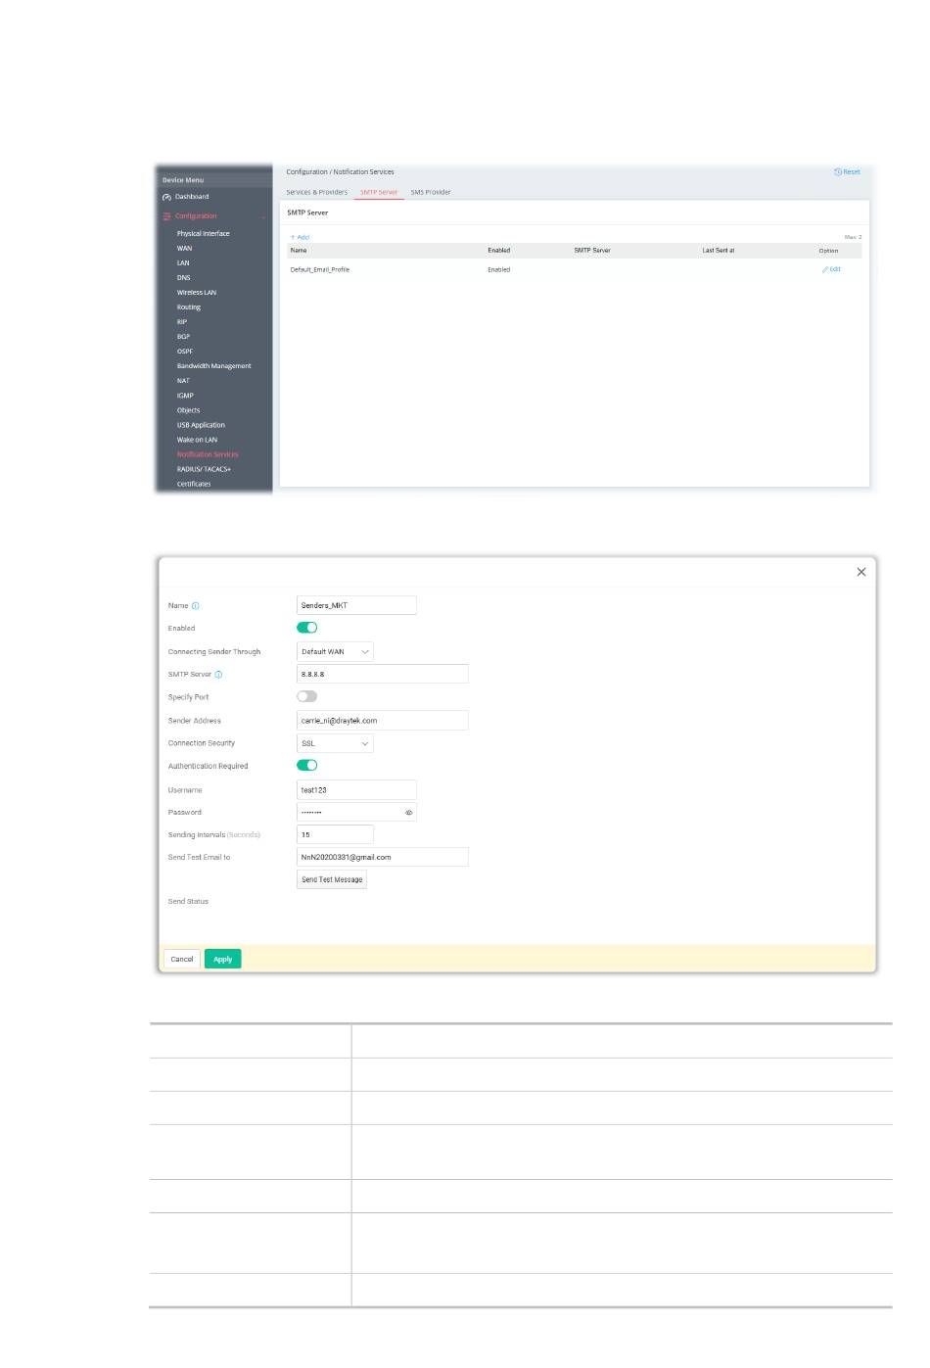The image size is (930, 1368).
Task: Show password with the eye icon
Action: 408,813
